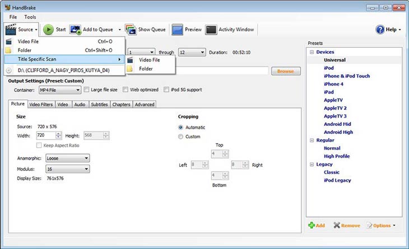The image size is (409, 249).
Task: Open the Activity Window icon
Action: pyautogui.click(x=211, y=30)
